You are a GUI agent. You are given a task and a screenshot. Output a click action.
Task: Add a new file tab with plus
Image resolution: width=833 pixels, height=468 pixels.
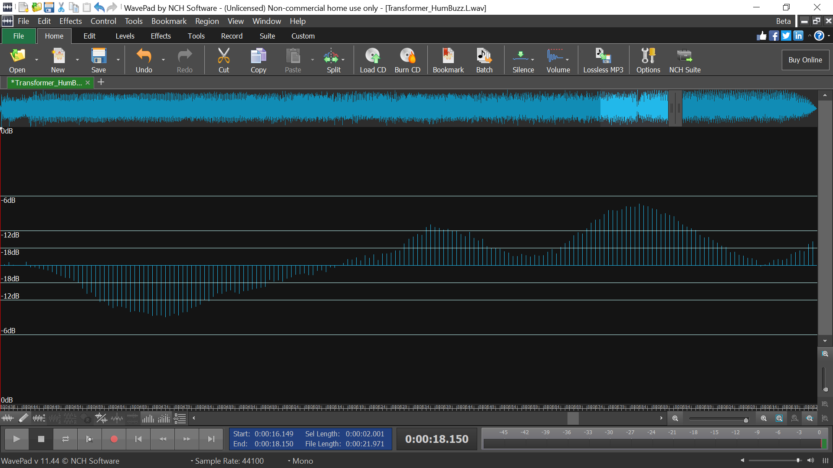(x=101, y=82)
